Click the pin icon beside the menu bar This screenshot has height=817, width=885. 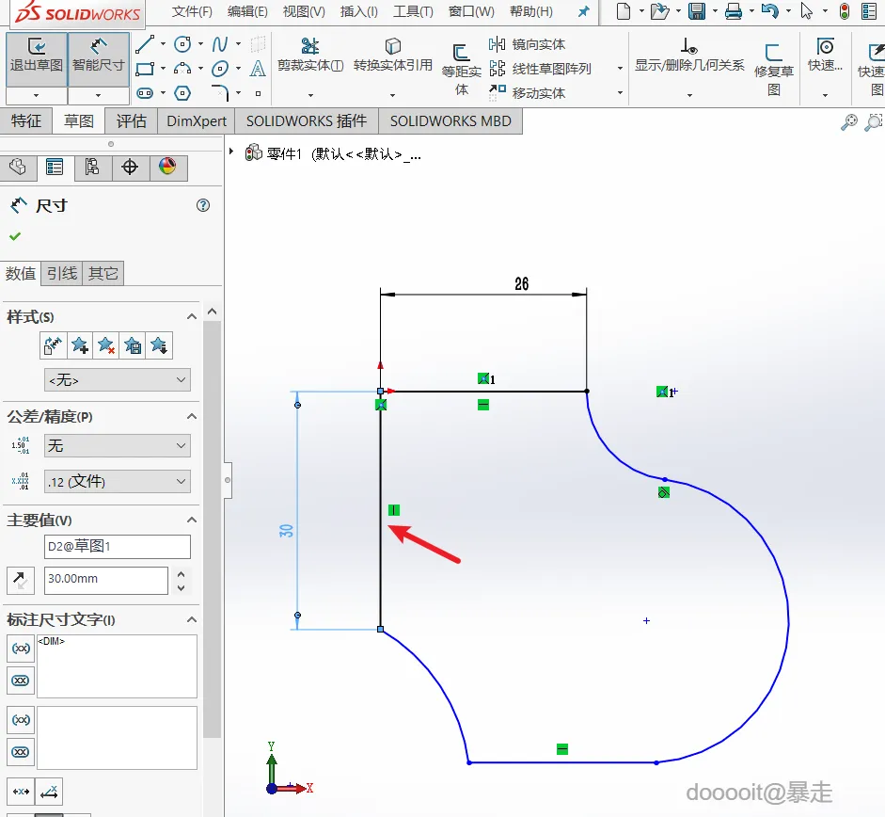(584, 11)
